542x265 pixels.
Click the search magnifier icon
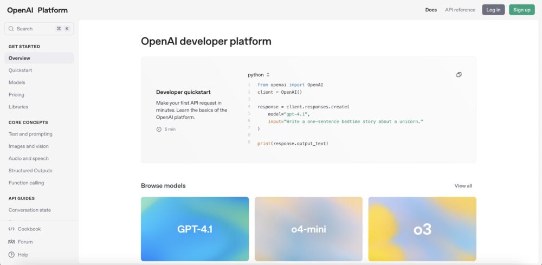11,29
